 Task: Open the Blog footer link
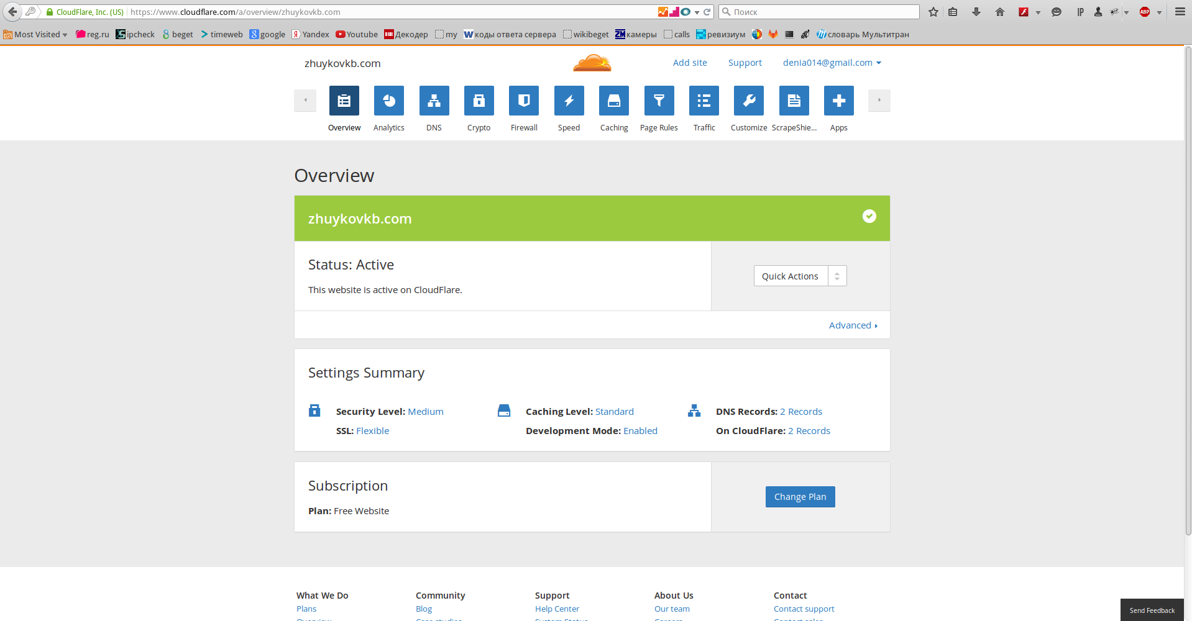[424, 609]
